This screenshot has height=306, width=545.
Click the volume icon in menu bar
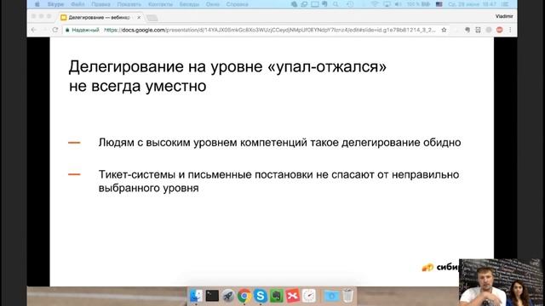coord(399,4)
